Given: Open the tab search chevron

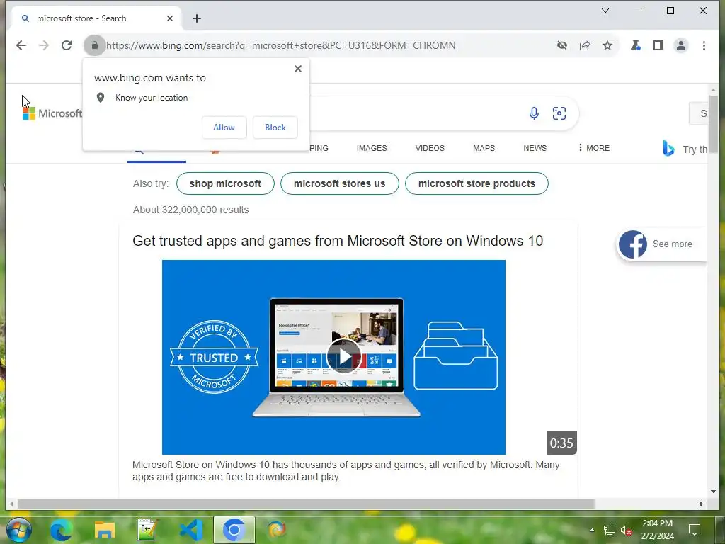Looking at the screenshot, I should tap(605, 11).
